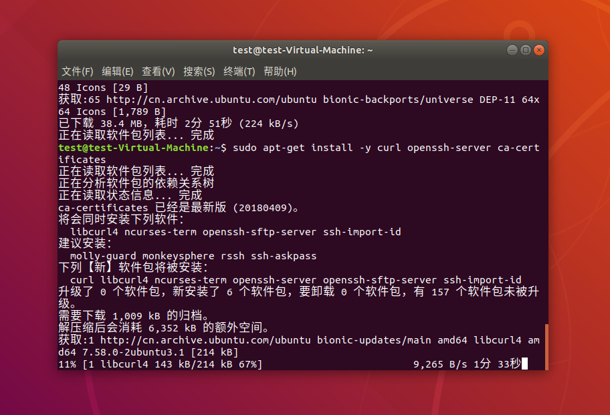Open the 搜索(S) menu
The image size is (610, 415).
pos(199,72)
